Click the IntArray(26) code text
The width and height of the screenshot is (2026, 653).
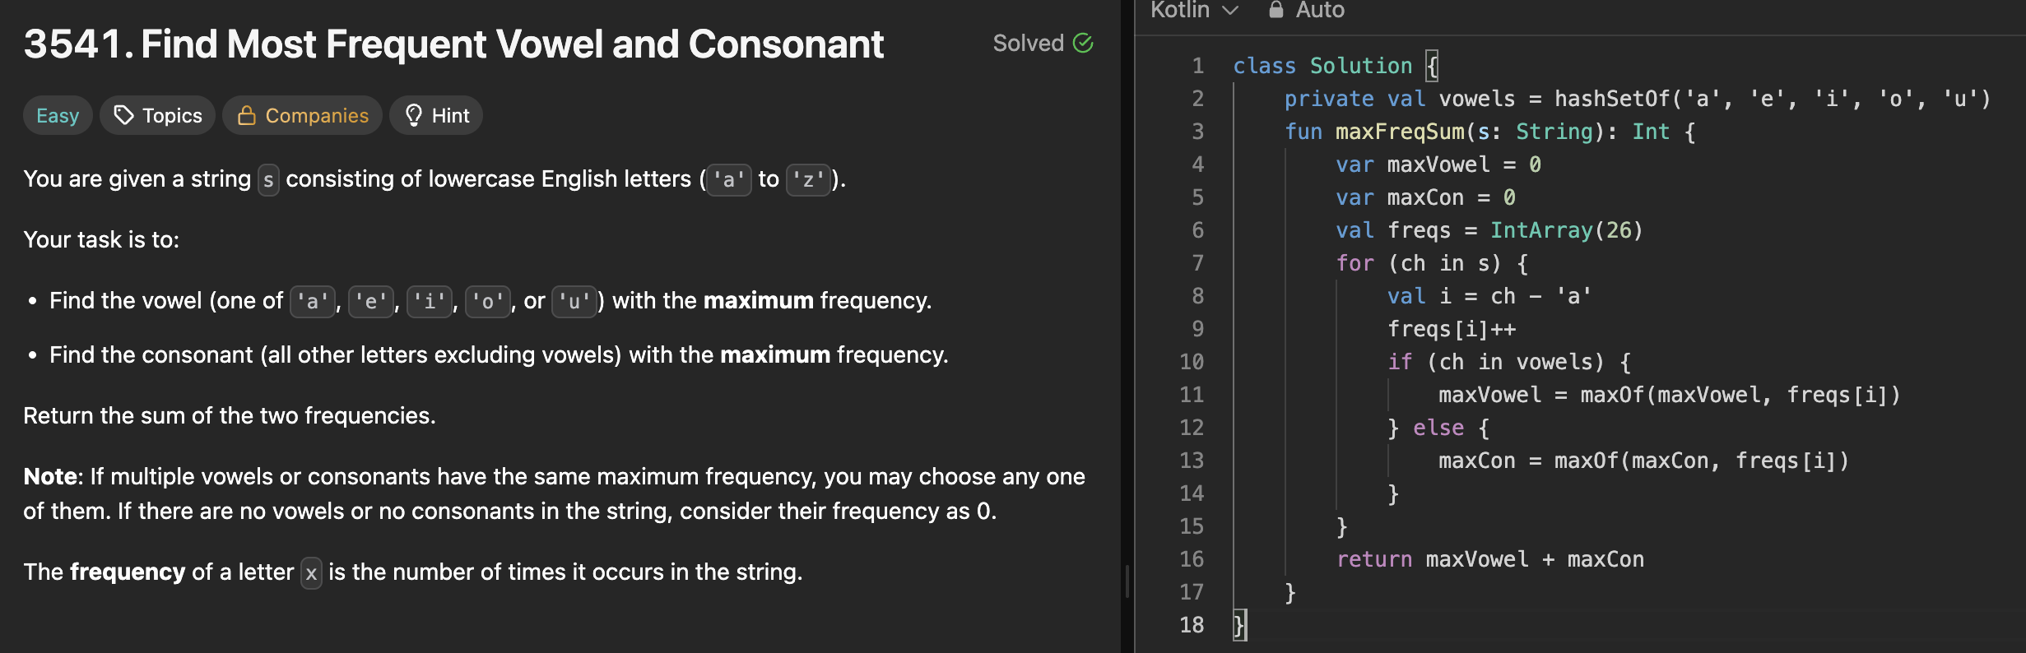coord(1566,230)
